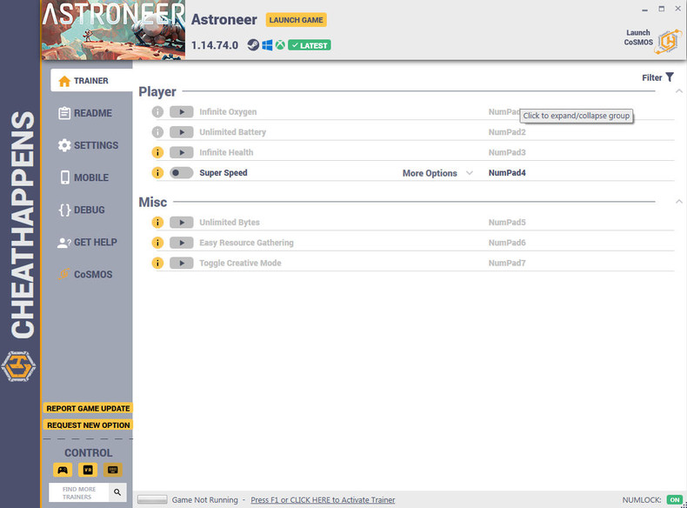Image resolution: width=687 pixels, height=508 pixels.
Task: Toggle the NUMLOCK ON indicator
Action: (x=675, y=499)
